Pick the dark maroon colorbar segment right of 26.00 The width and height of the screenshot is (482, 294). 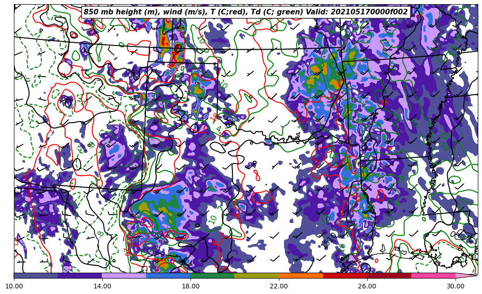[389, 275]
